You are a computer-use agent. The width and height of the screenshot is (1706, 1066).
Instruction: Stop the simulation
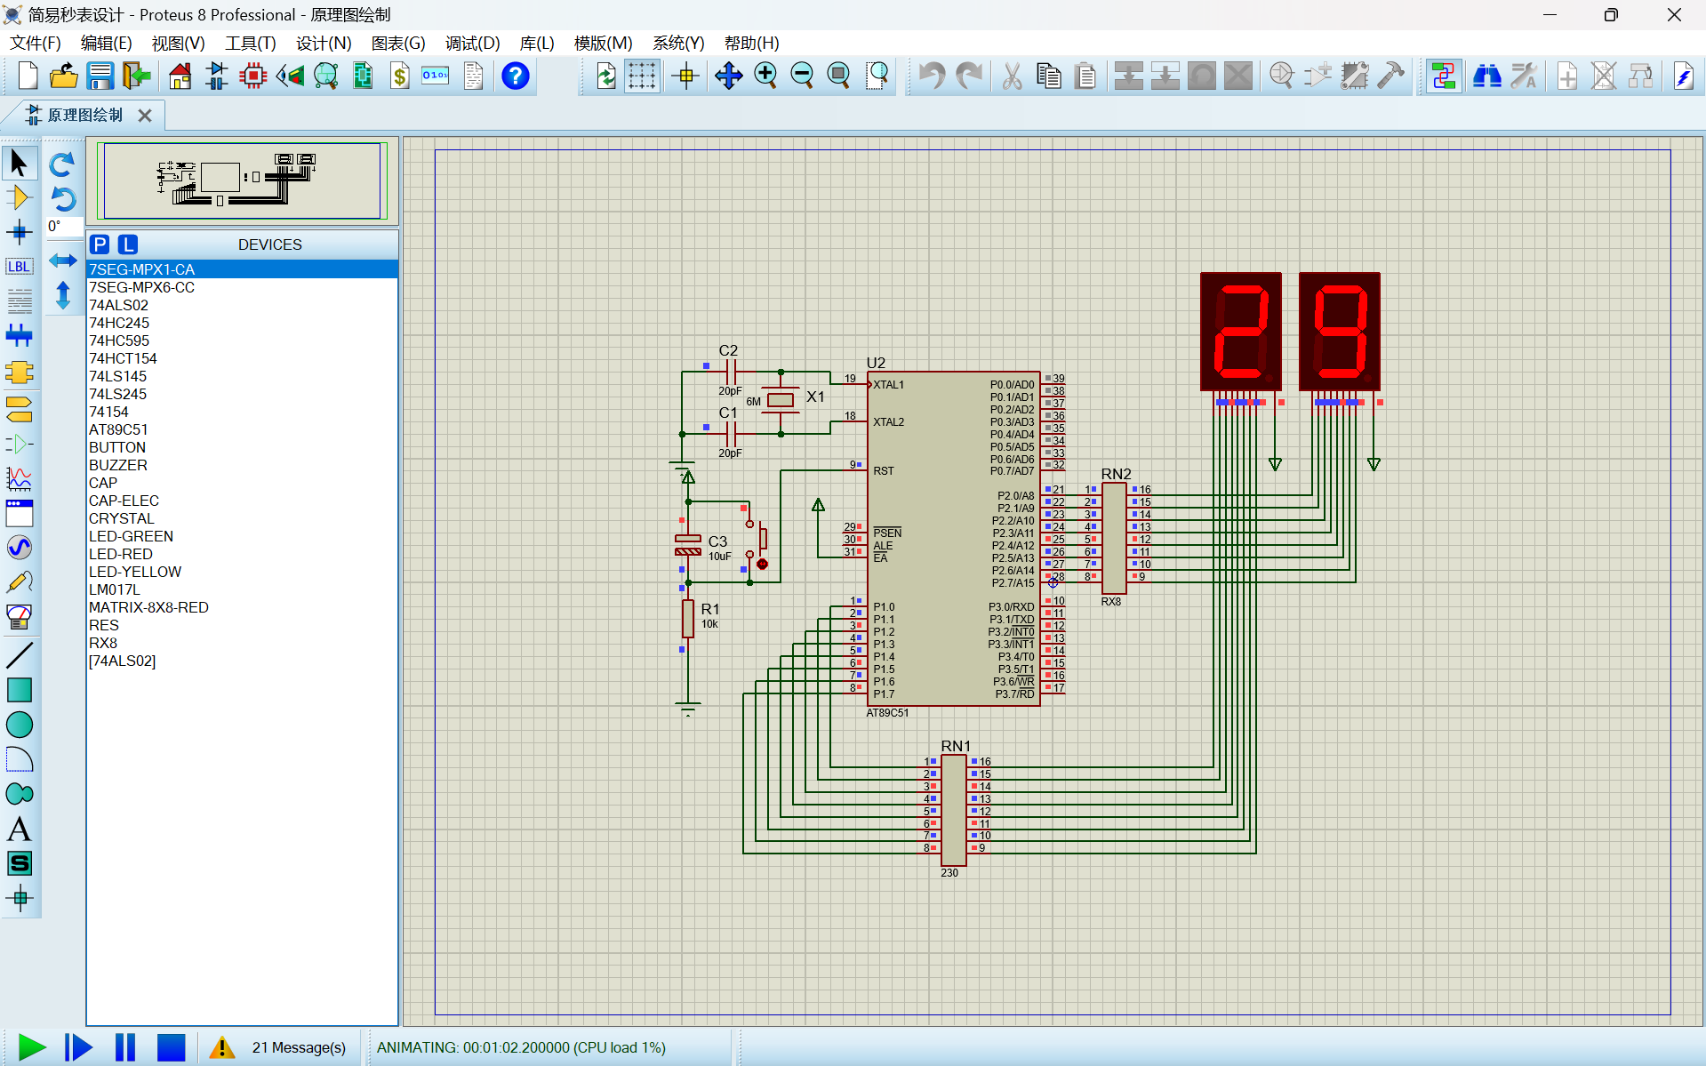(x=171, y=1047)
